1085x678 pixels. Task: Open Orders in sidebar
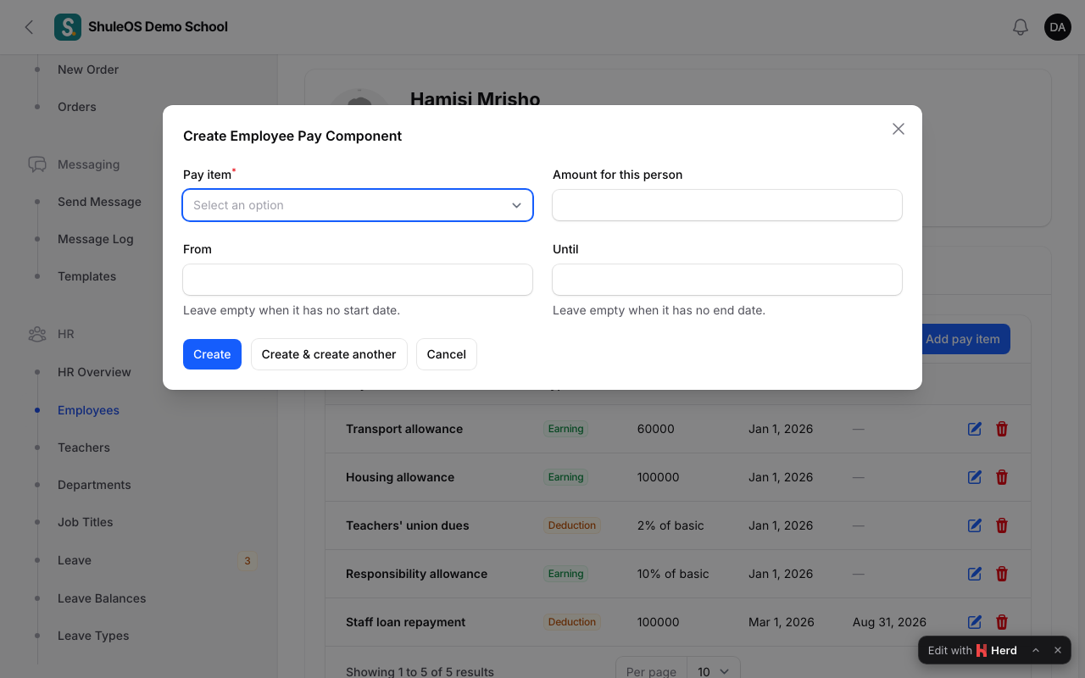[x=77, y=107]
